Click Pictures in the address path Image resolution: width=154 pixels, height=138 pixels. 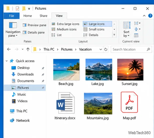67,49
